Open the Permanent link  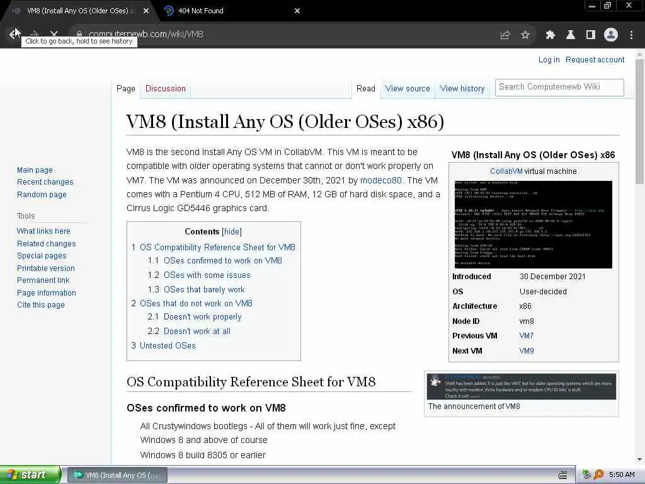coord(43,280)
